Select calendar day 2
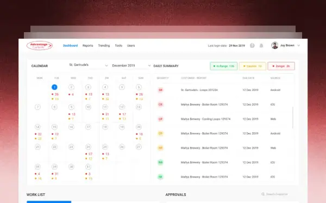 click(x=71, y=87)
